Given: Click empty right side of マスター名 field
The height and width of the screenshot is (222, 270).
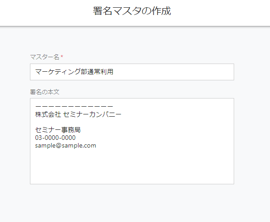Looking at the screenshot, I should click(x=174, y=72).
